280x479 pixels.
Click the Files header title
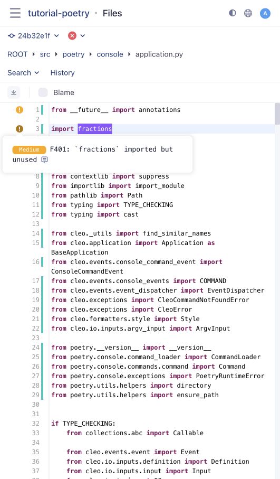pyautogui.click(x=112, y=13)
